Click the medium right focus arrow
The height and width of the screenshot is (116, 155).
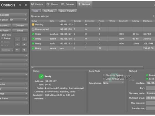click(x=24, y=44)
